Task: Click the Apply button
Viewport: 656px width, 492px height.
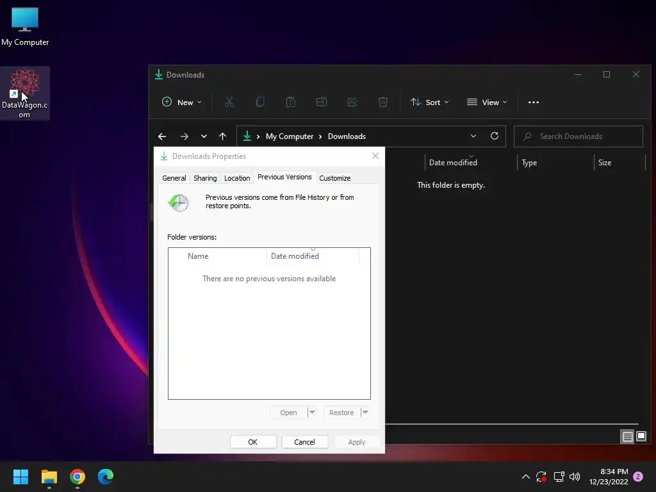Action: tap(357, 442)
